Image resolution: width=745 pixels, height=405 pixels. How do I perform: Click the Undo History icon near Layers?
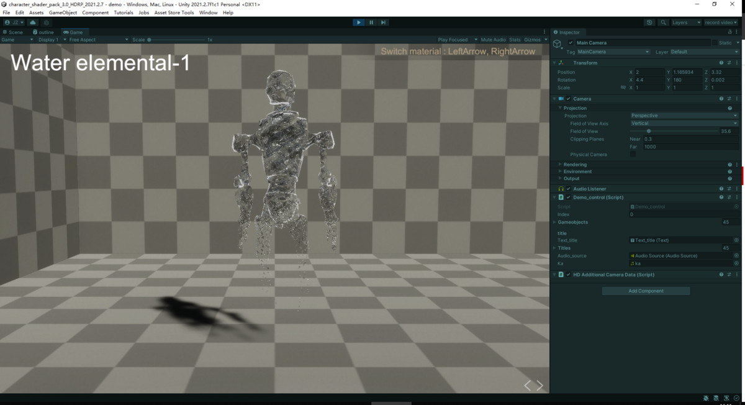[649, 22]
